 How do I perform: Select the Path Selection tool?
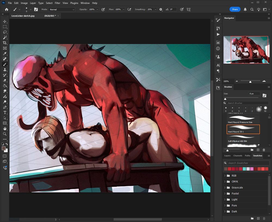tap(5, 118)
